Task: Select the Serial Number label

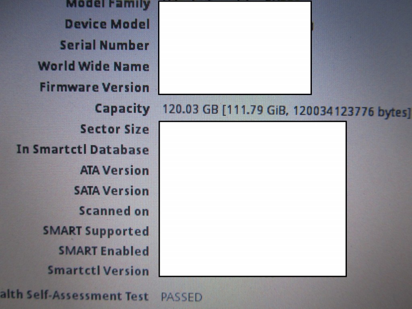Action: click(x=105, y=45)
